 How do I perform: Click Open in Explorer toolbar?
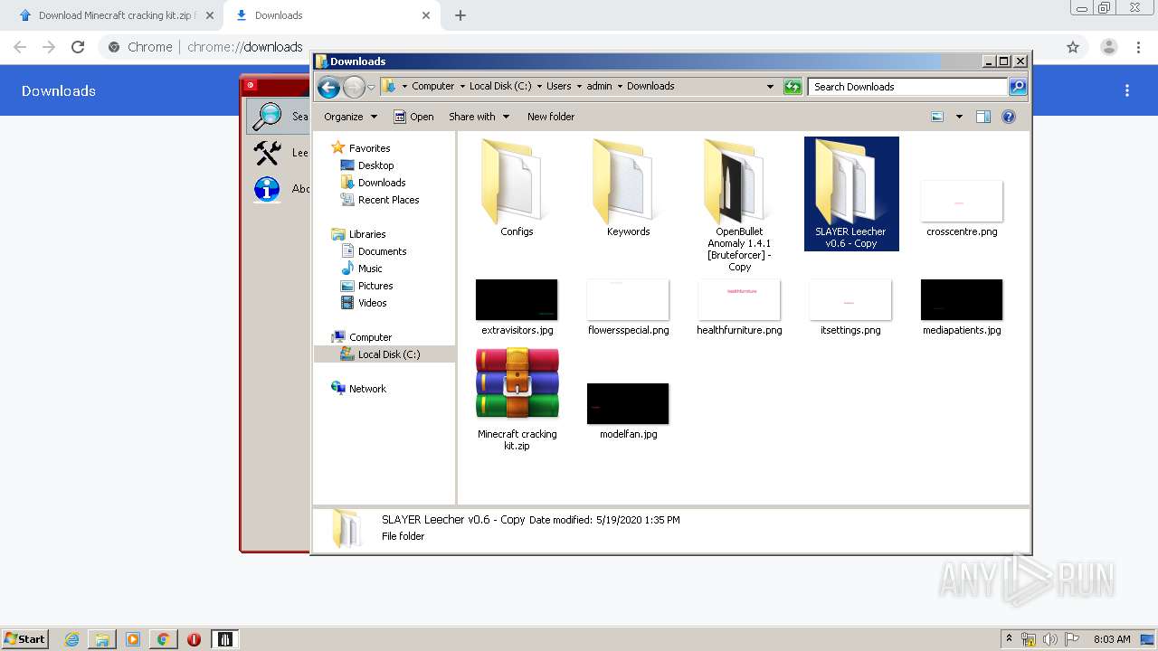click(413, 117)
